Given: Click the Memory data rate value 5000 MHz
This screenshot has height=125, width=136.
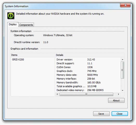Looking at the screenshot, I should click(93, 75).
